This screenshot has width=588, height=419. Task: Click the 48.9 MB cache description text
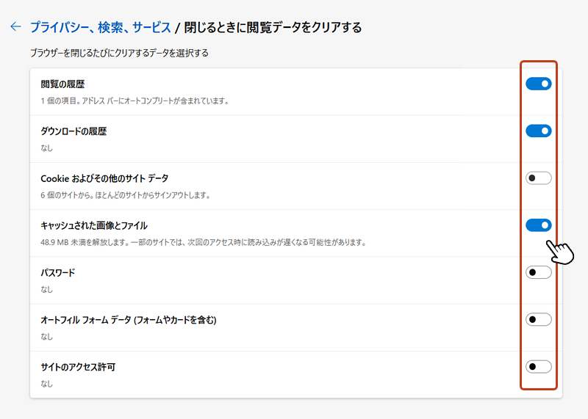click(x=204, y=243)
